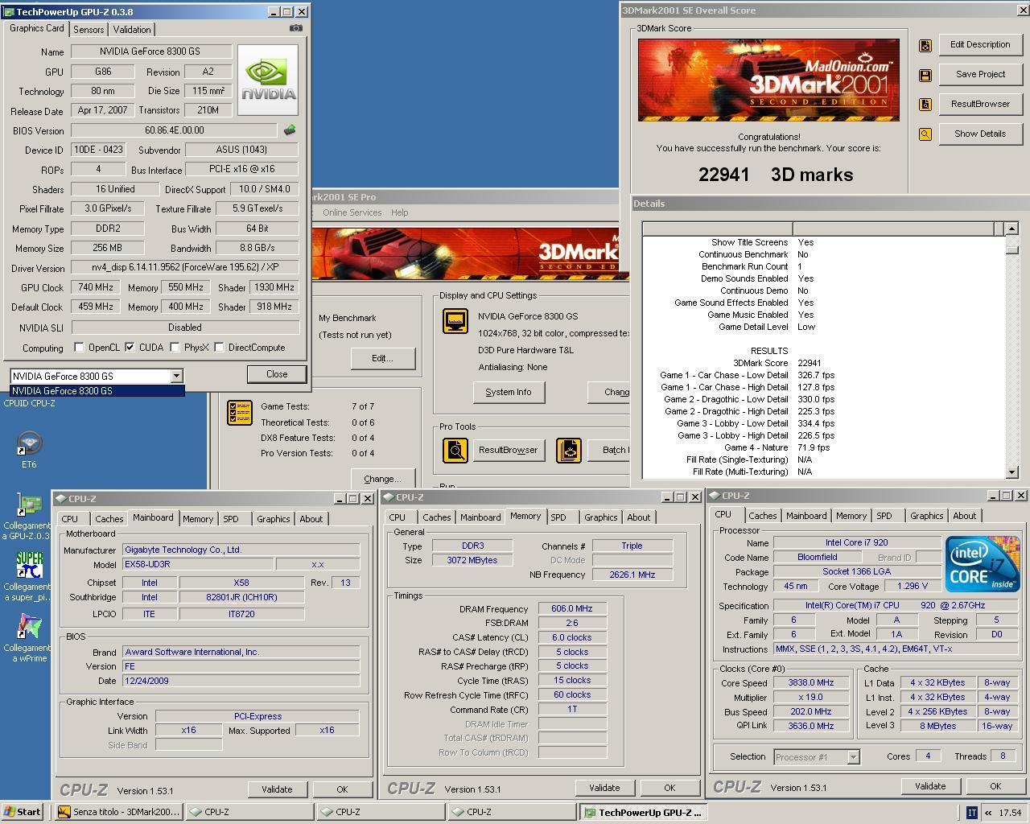Click OK in the Memory CPU-Z window
The width and height of the screenshot is (1030, 824).
point(669,788)
